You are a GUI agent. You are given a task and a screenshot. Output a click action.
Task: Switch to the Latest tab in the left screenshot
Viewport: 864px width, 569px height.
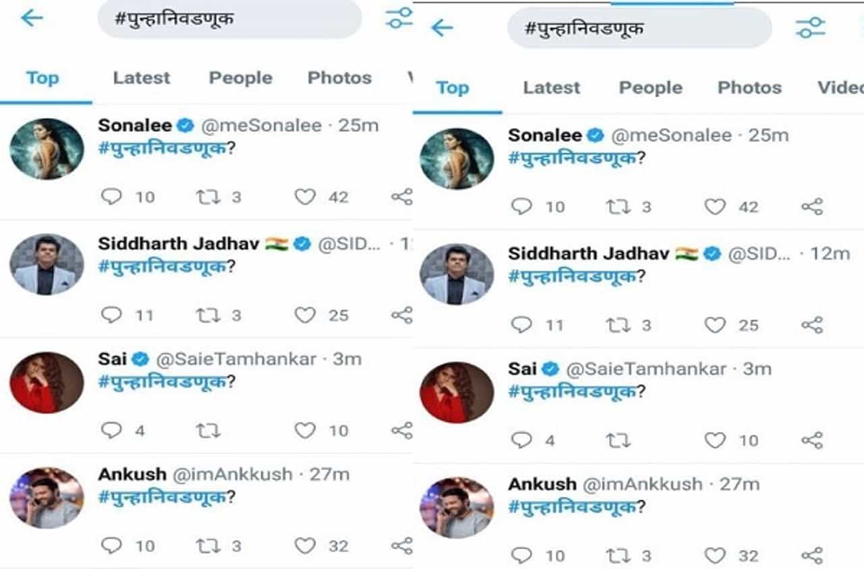[x=142, y=78]
